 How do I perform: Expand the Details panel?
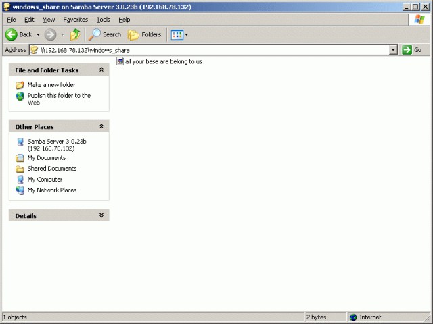tap(101, 215)
